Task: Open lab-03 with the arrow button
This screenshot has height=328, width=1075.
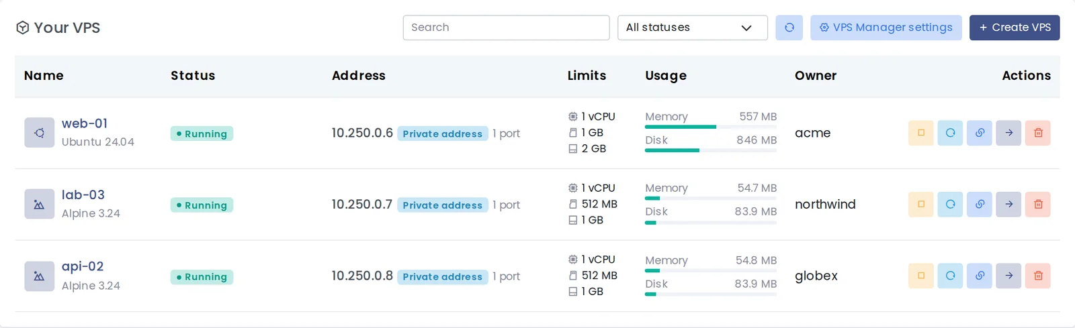Action: pyautogui.click(x=1008, y=204)
